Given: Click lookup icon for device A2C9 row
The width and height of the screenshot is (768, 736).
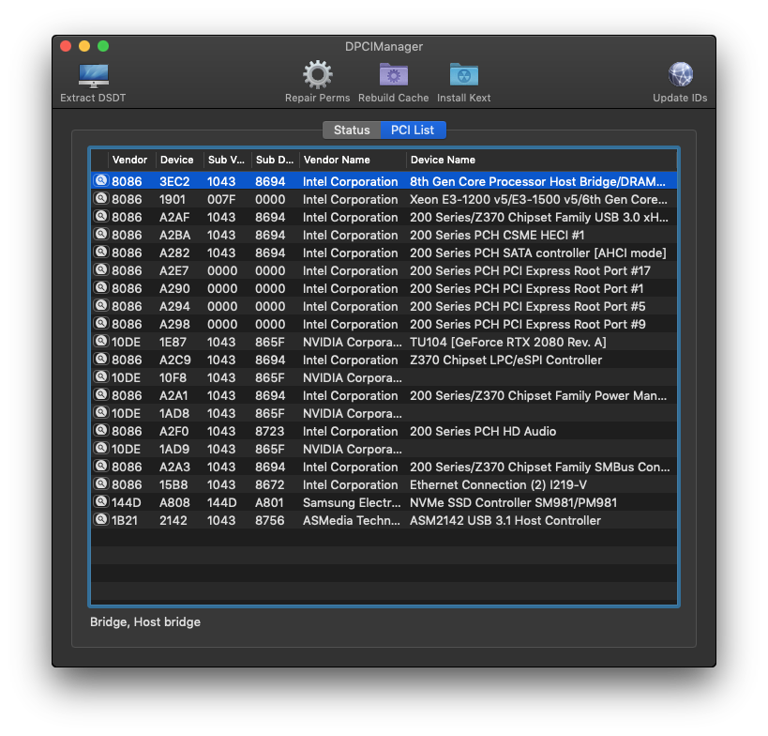Looking at the screenshot, I should (x=101, y=359).
